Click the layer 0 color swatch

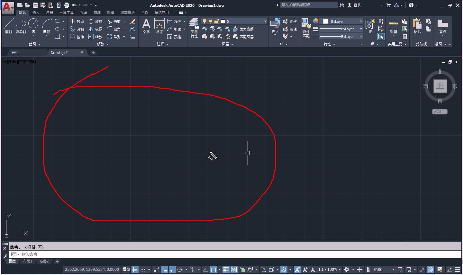point(223,21)
